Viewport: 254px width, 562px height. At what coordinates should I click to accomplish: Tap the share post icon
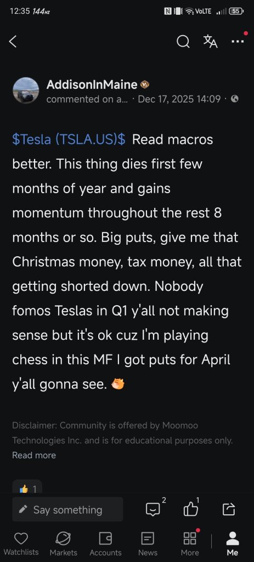[229, 509]
